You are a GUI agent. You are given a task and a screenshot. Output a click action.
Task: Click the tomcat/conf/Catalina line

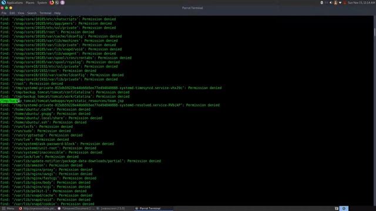pos(65,93)
